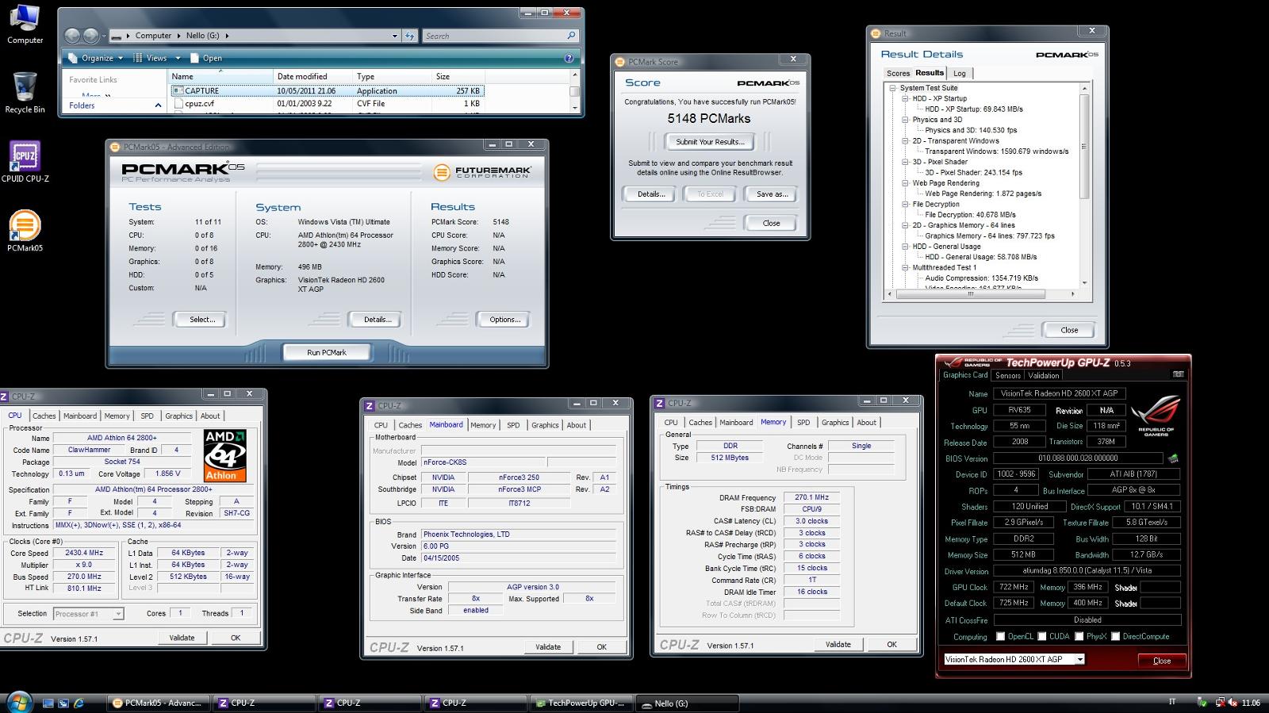The image size is (1269, 713).
Task: Switch to PCMark05 taskbar button
Action: pyautogui.click(x=159, y=703)
